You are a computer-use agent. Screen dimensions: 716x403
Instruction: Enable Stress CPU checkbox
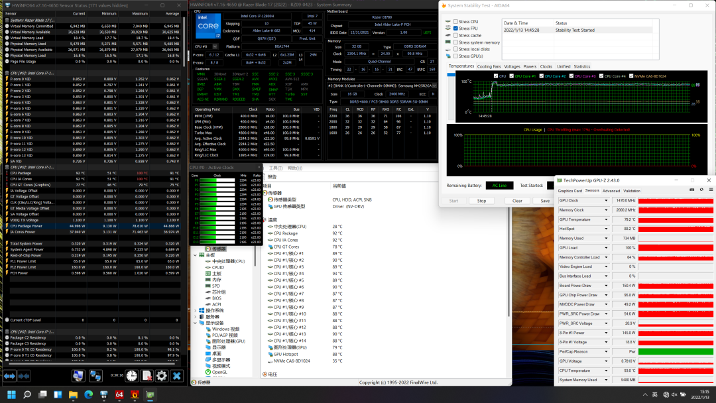pyautogui.click(x=455, y=21)
